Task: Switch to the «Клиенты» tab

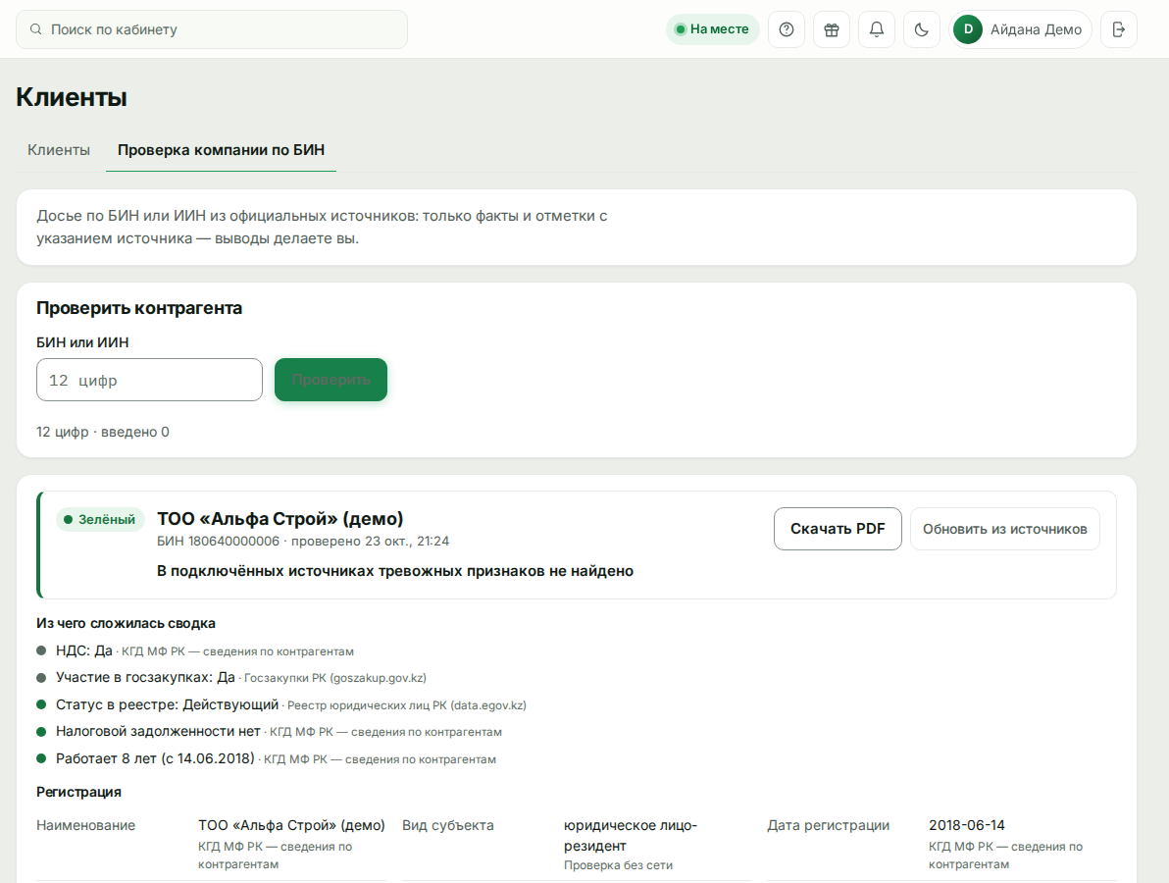Action: click(59, 150)
